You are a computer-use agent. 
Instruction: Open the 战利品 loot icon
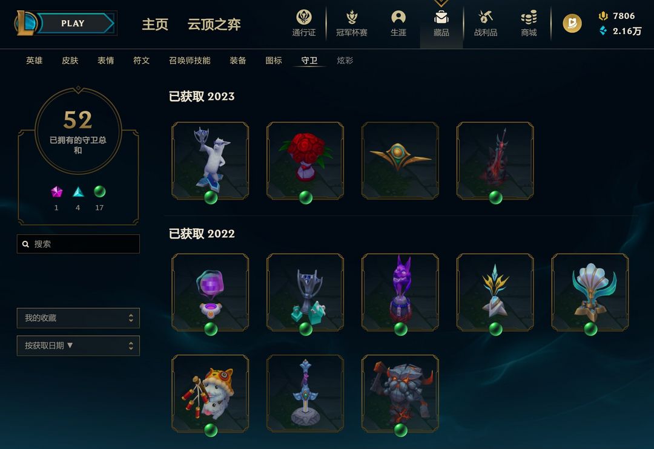pyautogui.click(x=486, y=18)
